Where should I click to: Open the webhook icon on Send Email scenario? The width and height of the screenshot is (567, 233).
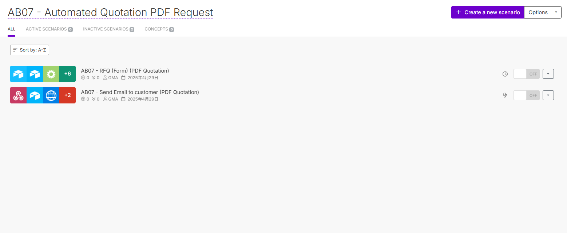click(x=19, y=95)
